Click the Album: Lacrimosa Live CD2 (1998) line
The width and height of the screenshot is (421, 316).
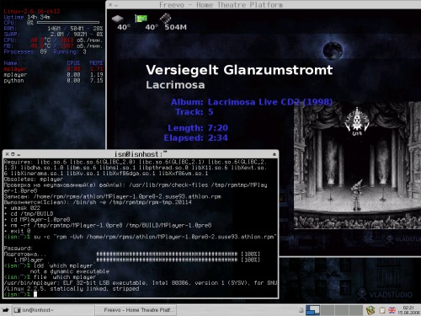pos(252,102)
